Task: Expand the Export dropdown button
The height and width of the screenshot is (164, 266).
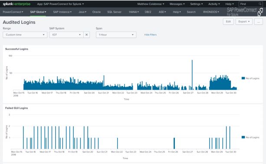Action: point(244,22)
